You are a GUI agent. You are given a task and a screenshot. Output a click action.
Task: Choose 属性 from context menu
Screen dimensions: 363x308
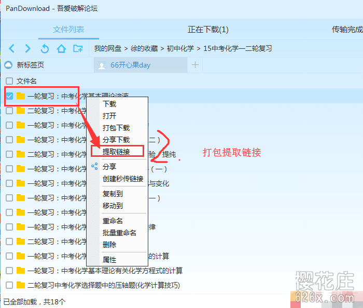[x=109, y=260]
